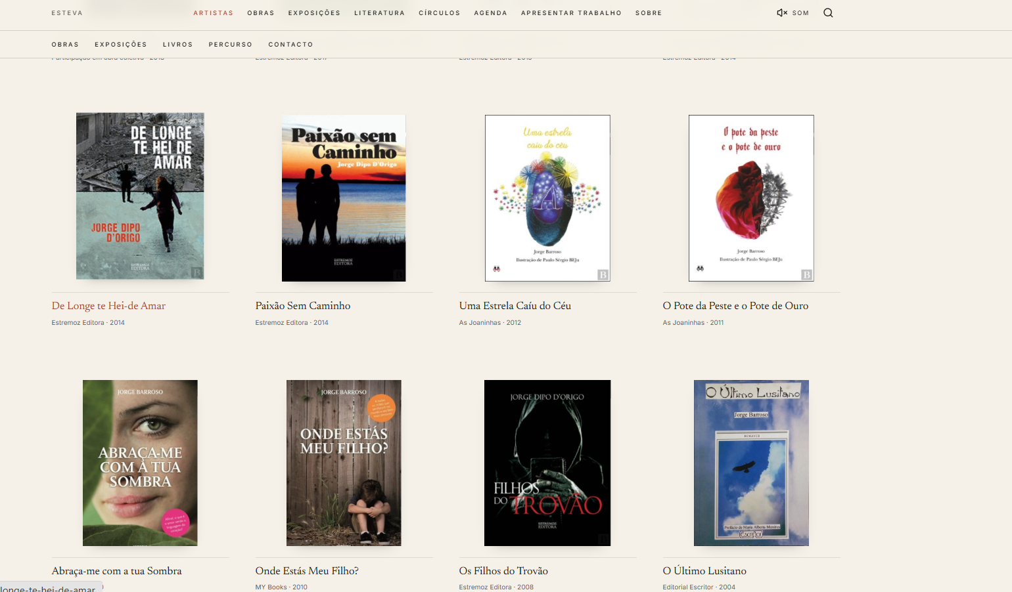Screen dimensions: 1012x592
Task: View the Uma Estrela Caíu do Céu cover
Action: (547, 198)
